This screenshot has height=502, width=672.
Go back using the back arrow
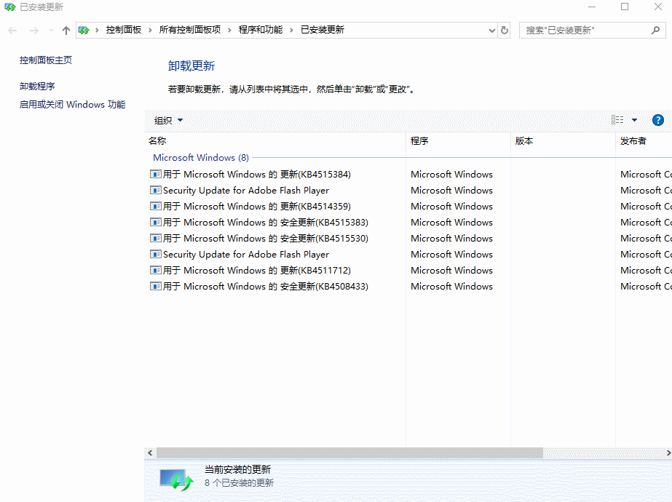tap(12, 31)
